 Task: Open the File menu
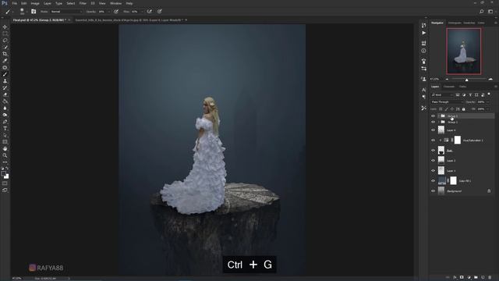[14, 3]
